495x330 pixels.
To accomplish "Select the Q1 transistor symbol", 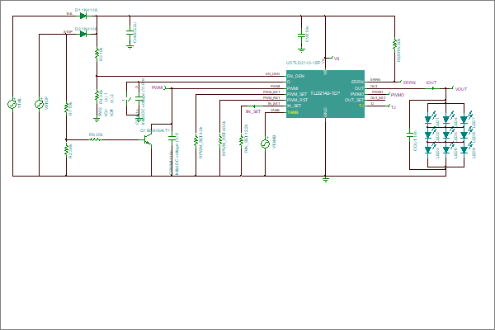I will [148, 140].
